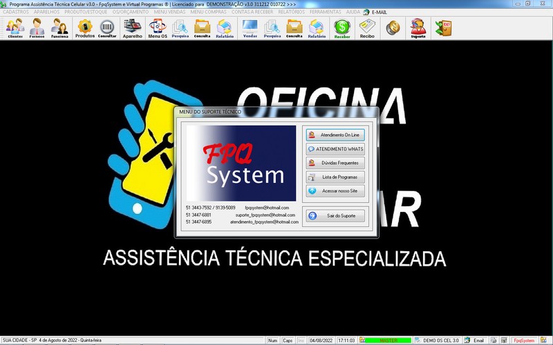Open the MENU VENDAS menu
Screen dimensions: 553x345
pyautogui.click(x=169, y=12)
